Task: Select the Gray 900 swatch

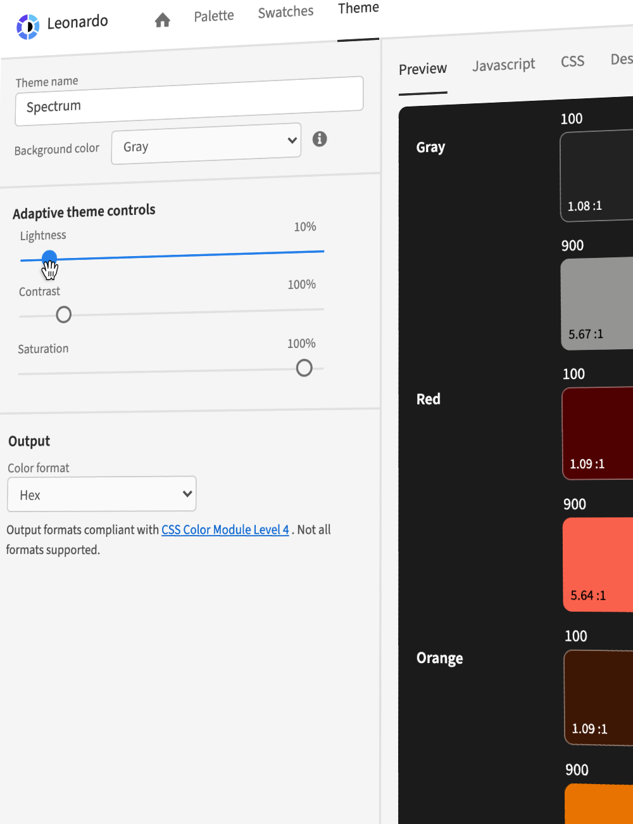Action: click(x=598, y=303)
